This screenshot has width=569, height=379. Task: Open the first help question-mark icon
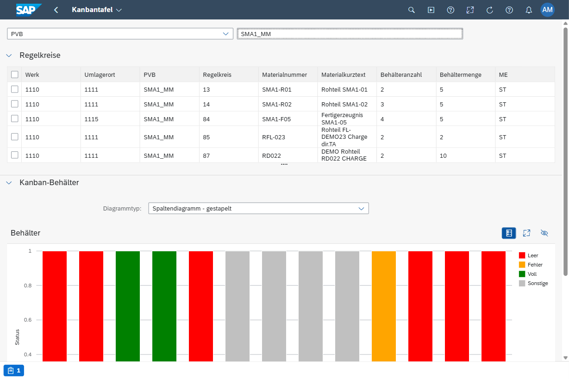pos(450,10)
